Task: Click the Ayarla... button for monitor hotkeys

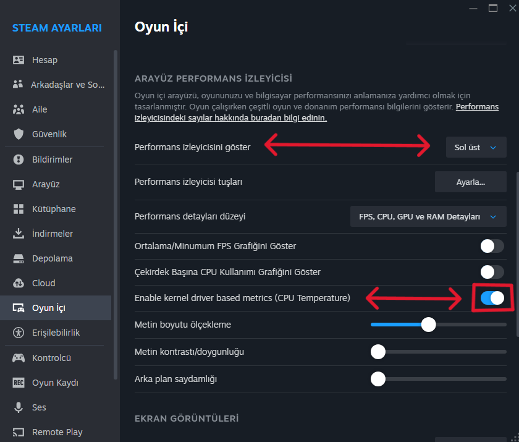Action: 470,182
